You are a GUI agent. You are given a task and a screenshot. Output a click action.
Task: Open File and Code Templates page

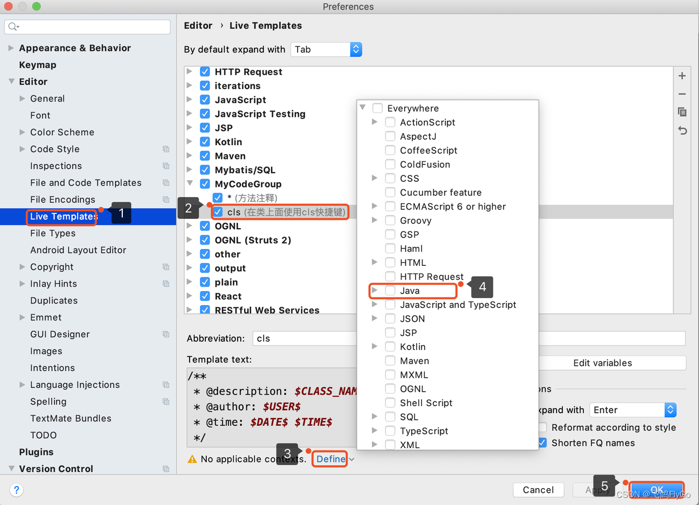(x=86, y=183)
